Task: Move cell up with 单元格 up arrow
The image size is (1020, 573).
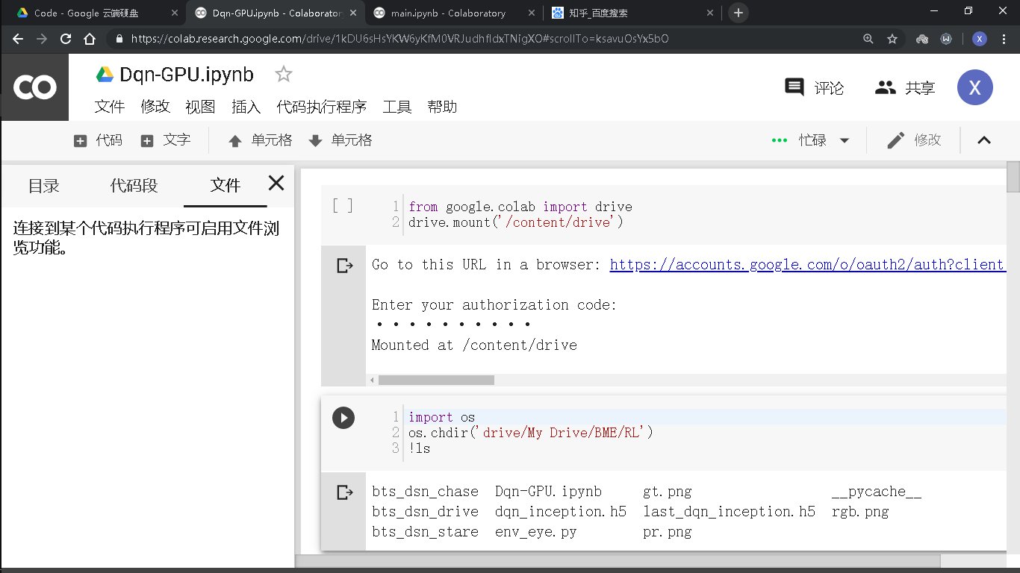Action: (x=260, y=140)
